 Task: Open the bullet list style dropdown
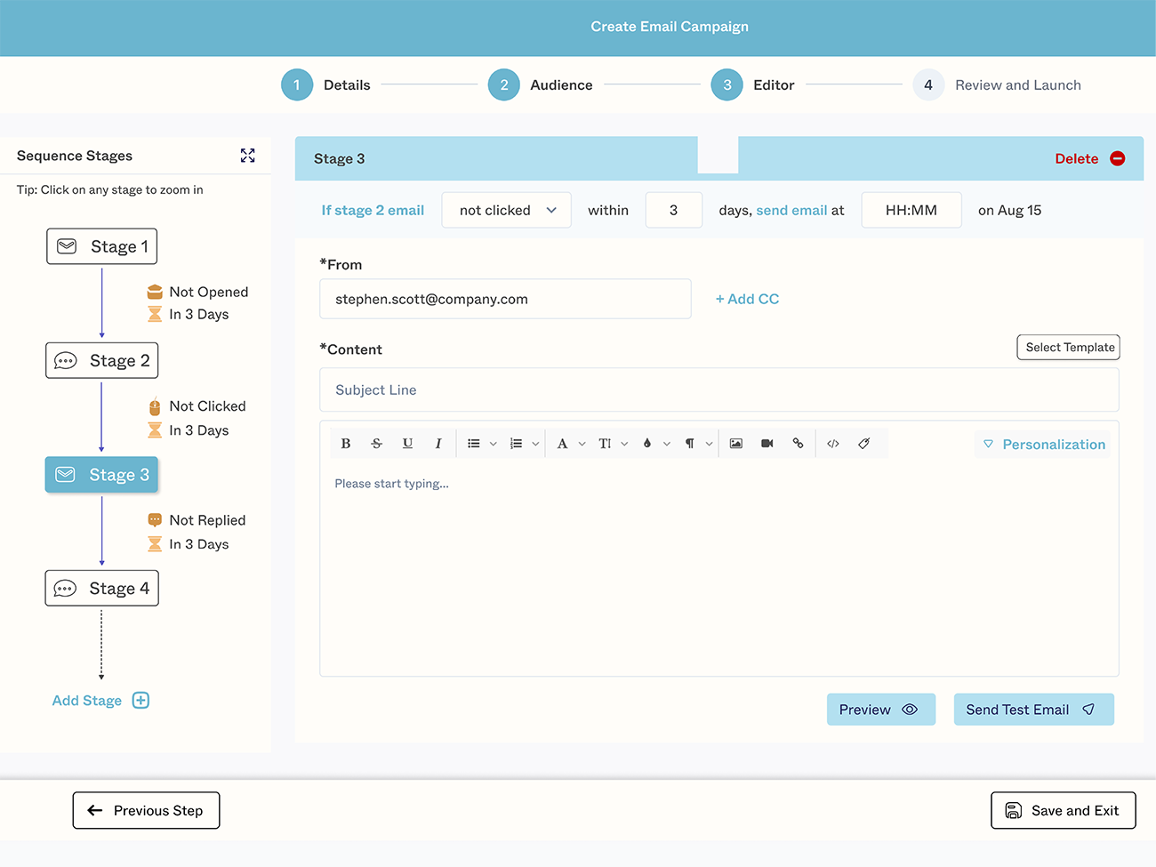click(494, 444)
